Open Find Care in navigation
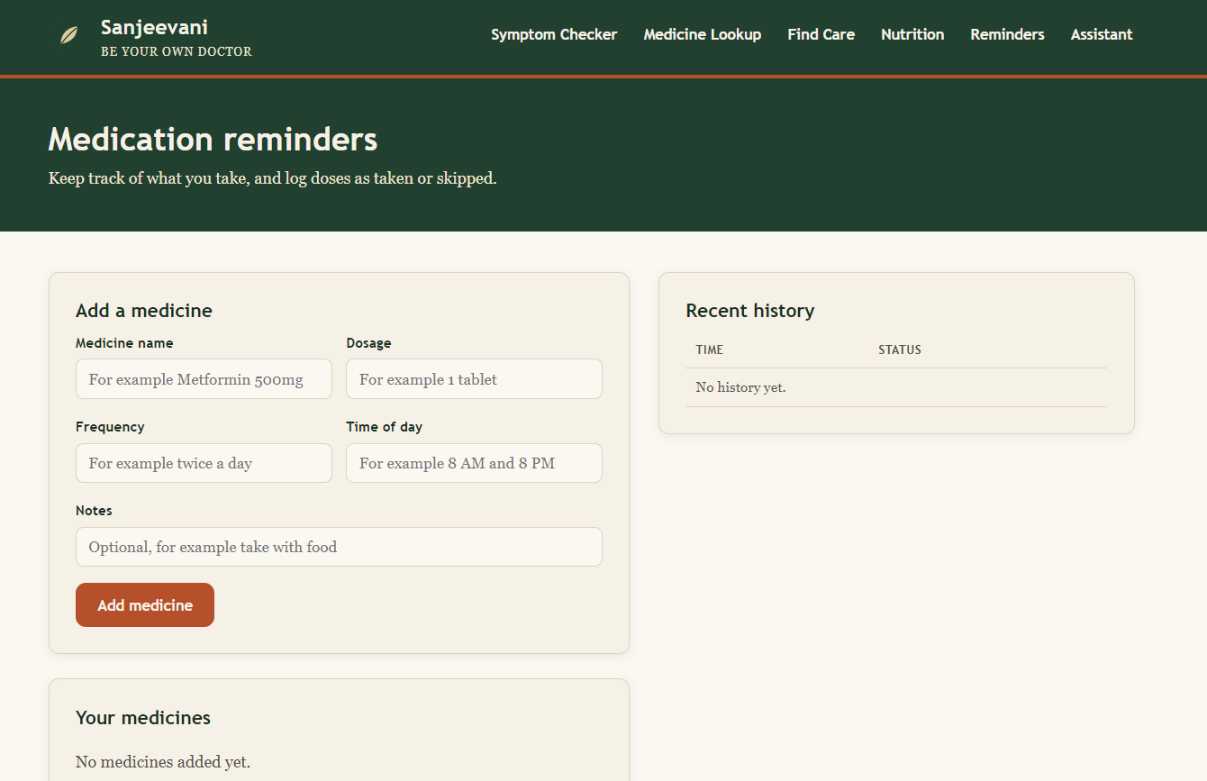The image size is (1207, 781). 821,34
